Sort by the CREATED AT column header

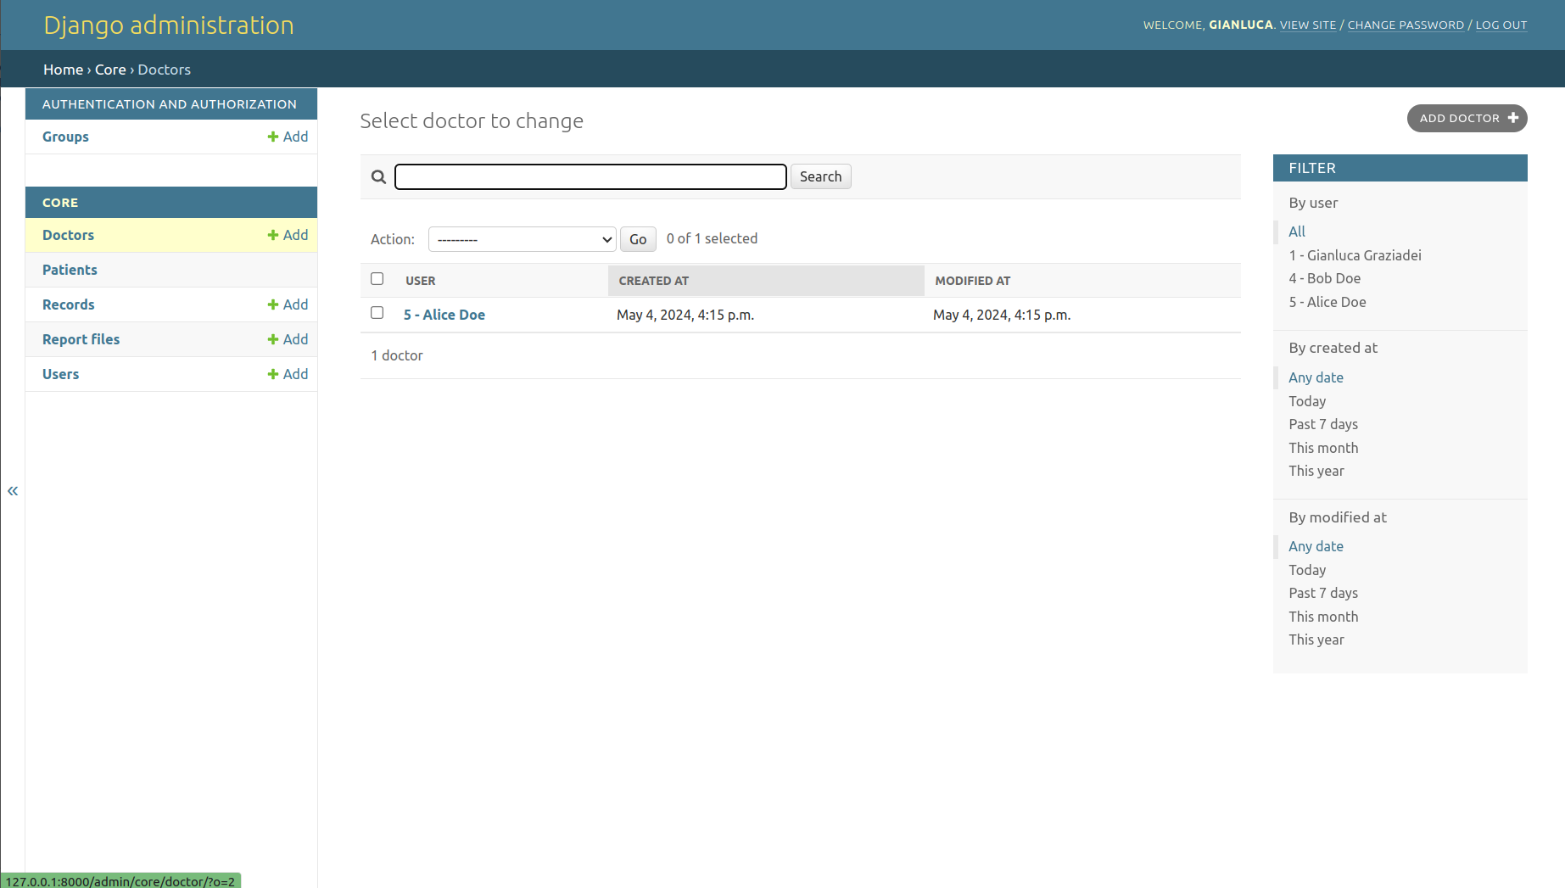point(653,281)
